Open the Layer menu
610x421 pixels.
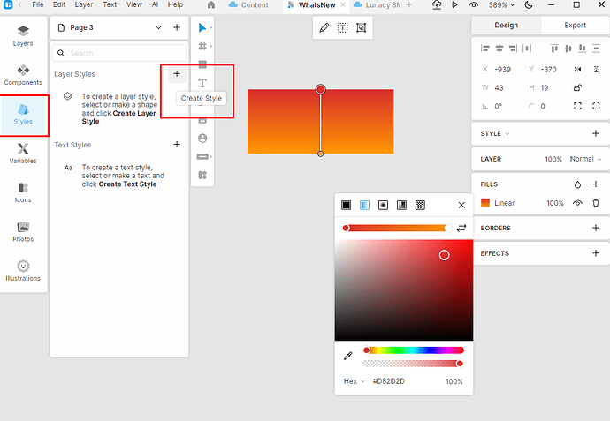pos(83,5)
